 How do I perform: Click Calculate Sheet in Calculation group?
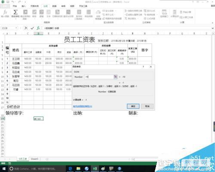[186, 17]
